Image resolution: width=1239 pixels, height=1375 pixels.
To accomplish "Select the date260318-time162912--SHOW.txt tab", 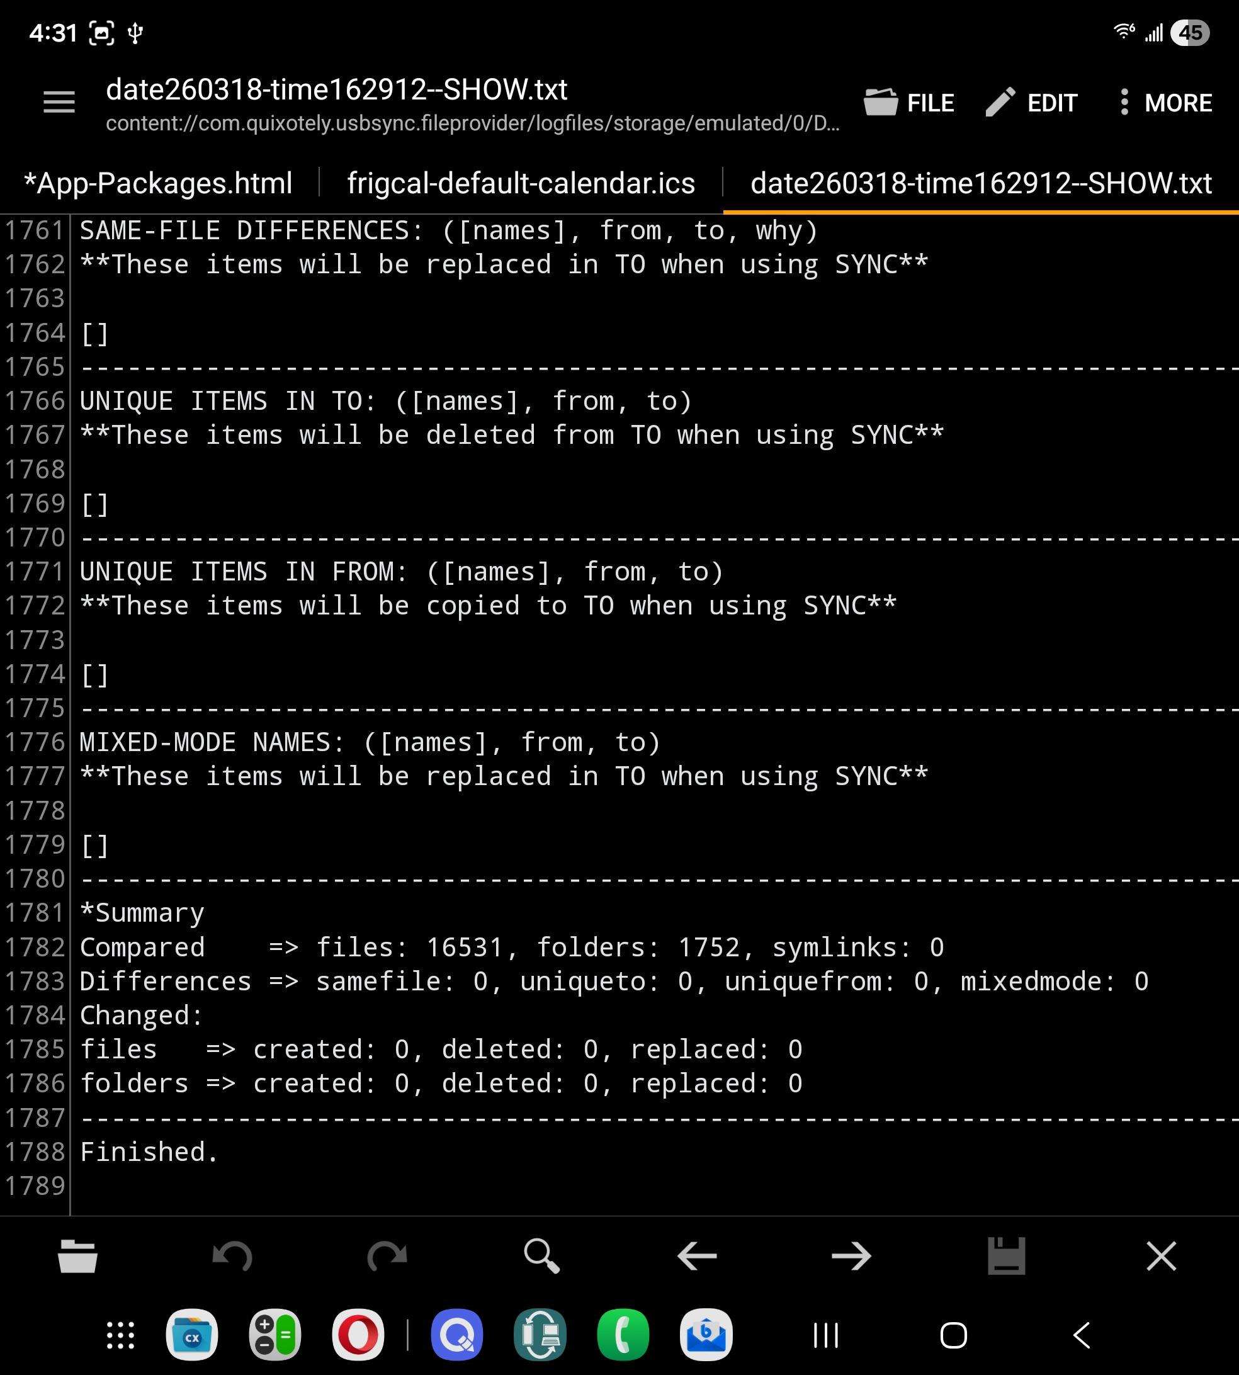I will pos(981,183).
